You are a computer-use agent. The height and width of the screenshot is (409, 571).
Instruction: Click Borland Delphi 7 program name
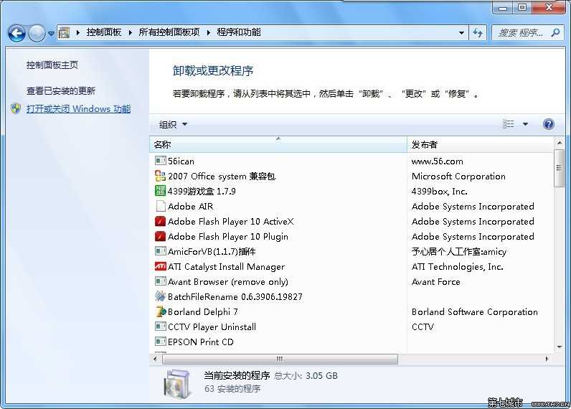coord(203,311)
